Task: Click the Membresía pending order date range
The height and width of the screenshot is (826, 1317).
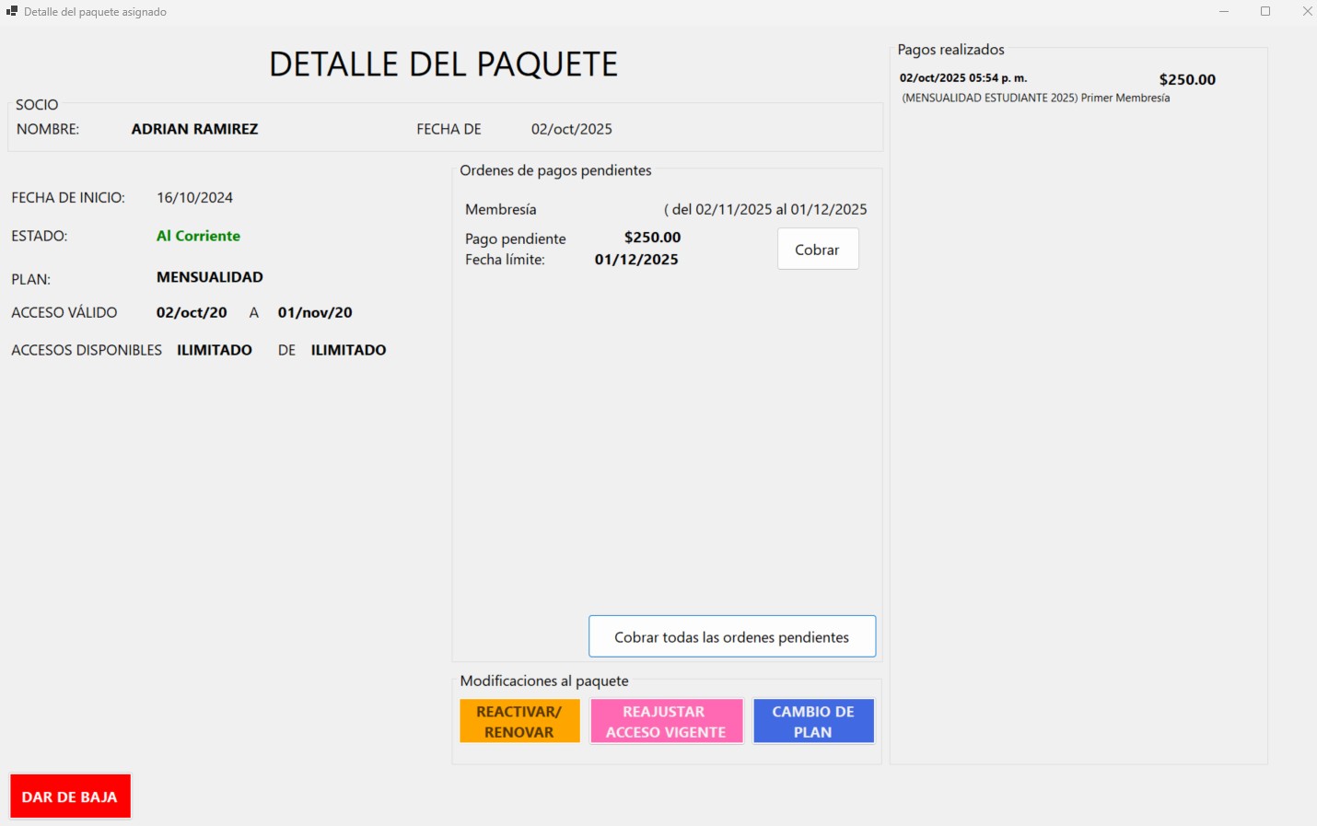Action: tap(765, 210)
